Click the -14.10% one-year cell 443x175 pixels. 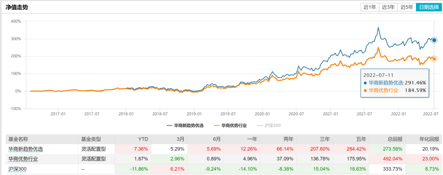[x=242, y=169]
